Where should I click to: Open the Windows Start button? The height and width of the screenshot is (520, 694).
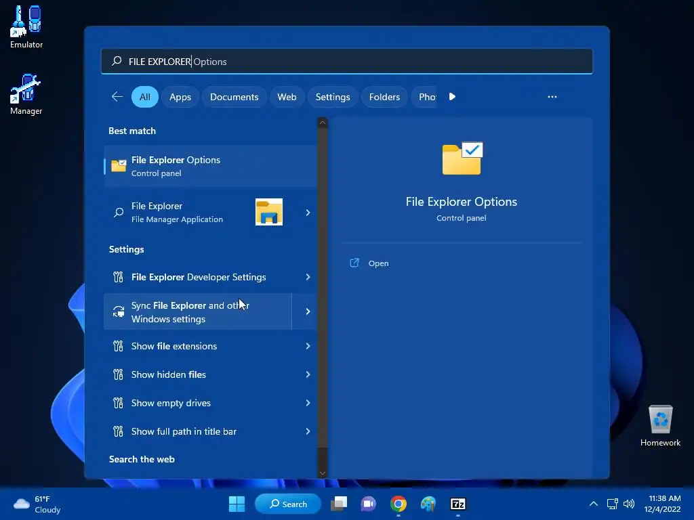(x=237, y=504)
